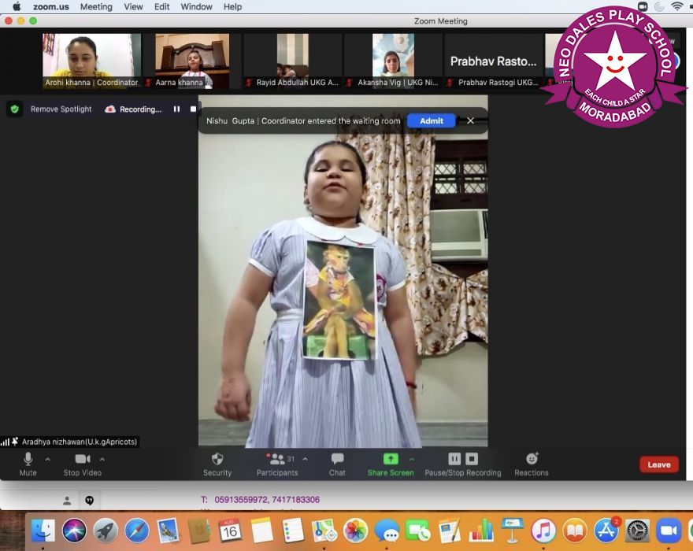Click Remove Spotlight
Viewport: 693px width, 551px height.
61,109
